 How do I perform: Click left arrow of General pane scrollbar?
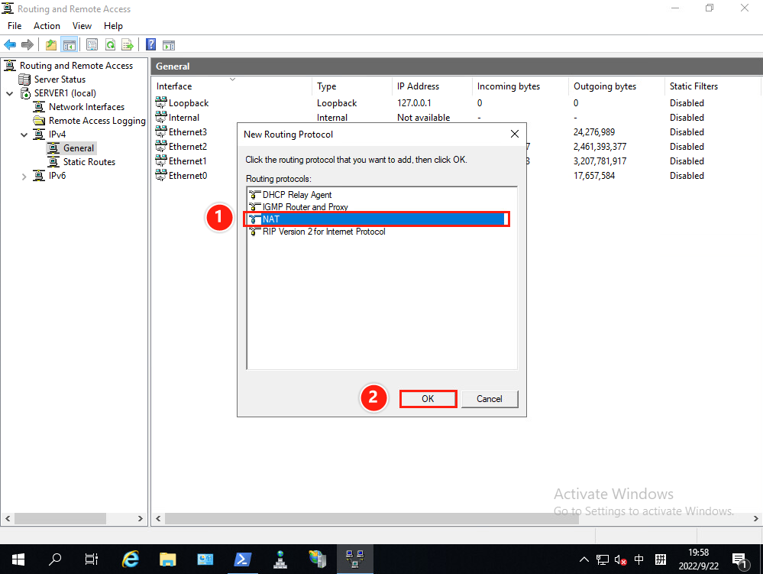tap(158, 519)
